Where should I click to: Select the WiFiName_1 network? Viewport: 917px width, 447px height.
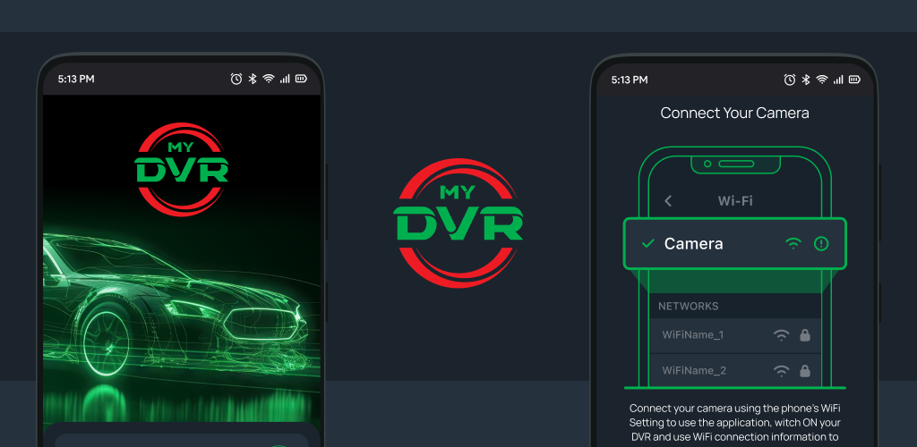(x=734, y=335)
